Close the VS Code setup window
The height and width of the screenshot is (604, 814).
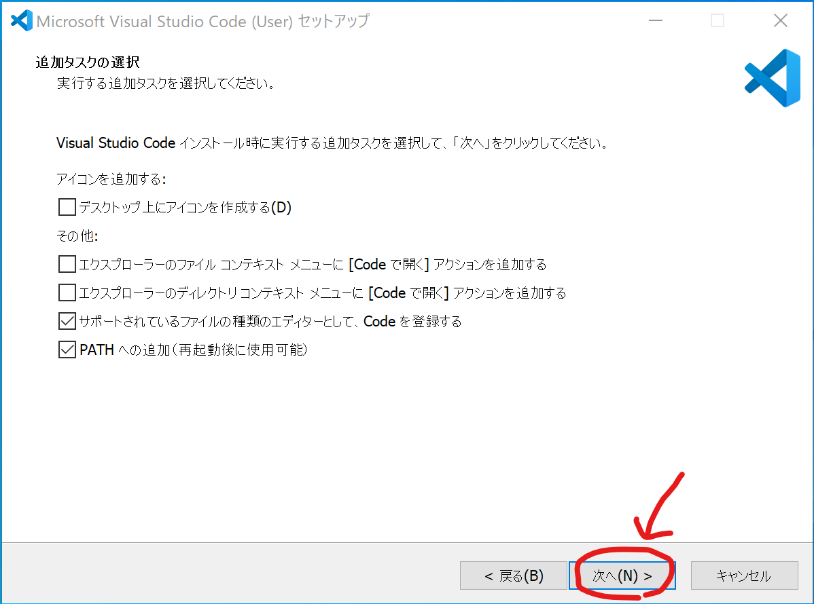[x=781, y=21]
